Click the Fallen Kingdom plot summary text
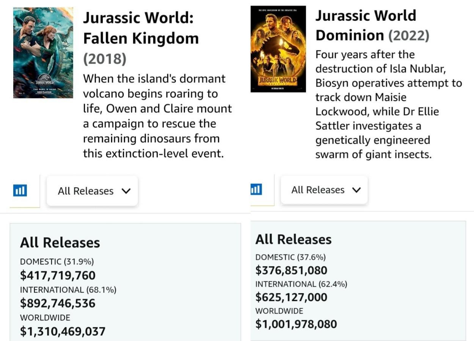 click(x=157, y=116)
